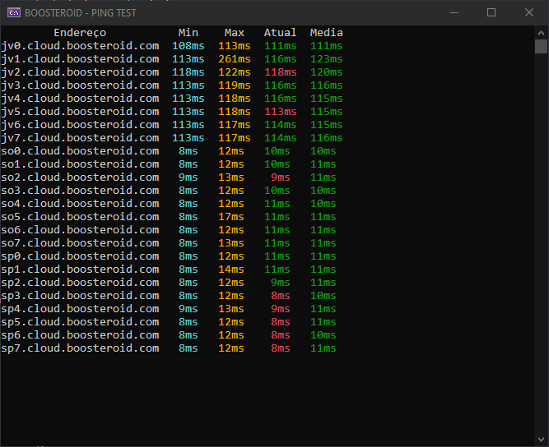Click so4.cloud.boosteroid.com address

80,204
